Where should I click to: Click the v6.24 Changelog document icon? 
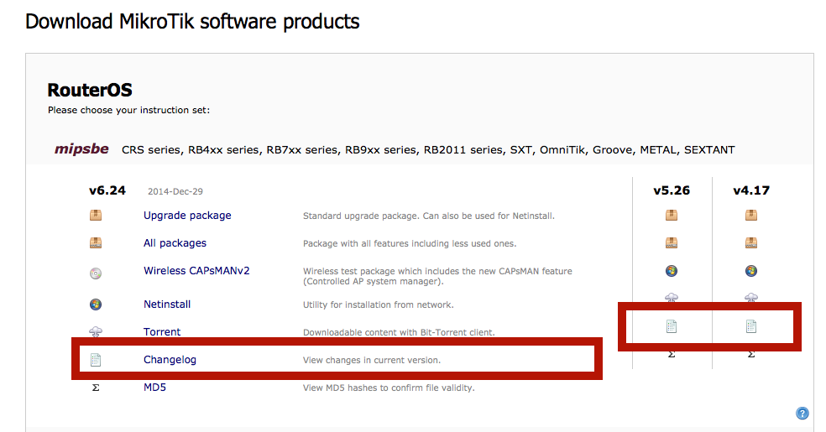click(96, 360)
